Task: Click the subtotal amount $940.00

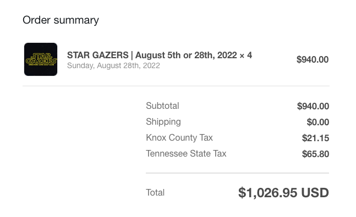Action: pyautogui.click(x=313, y=106)
